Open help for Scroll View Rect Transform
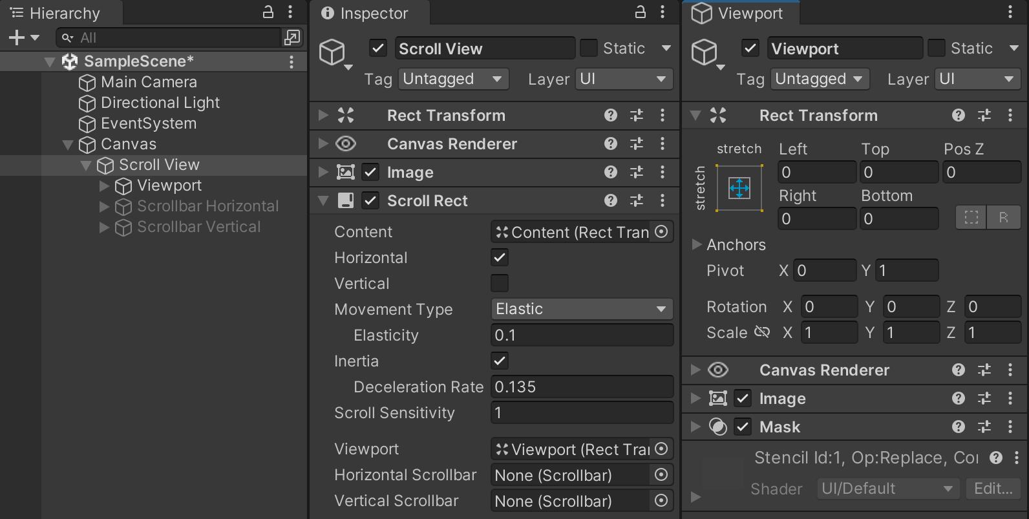The width and height of the screenshot is (1029, 519). point(611,115)
